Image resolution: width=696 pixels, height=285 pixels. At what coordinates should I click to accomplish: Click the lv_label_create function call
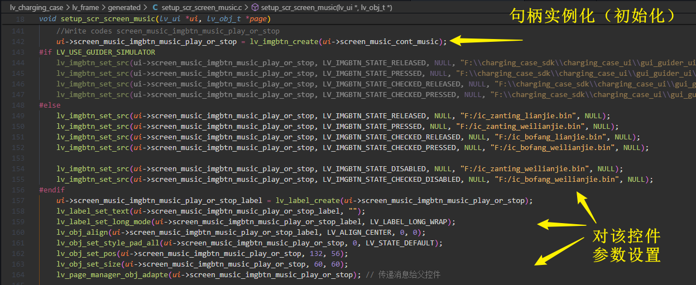pos(308,200)
